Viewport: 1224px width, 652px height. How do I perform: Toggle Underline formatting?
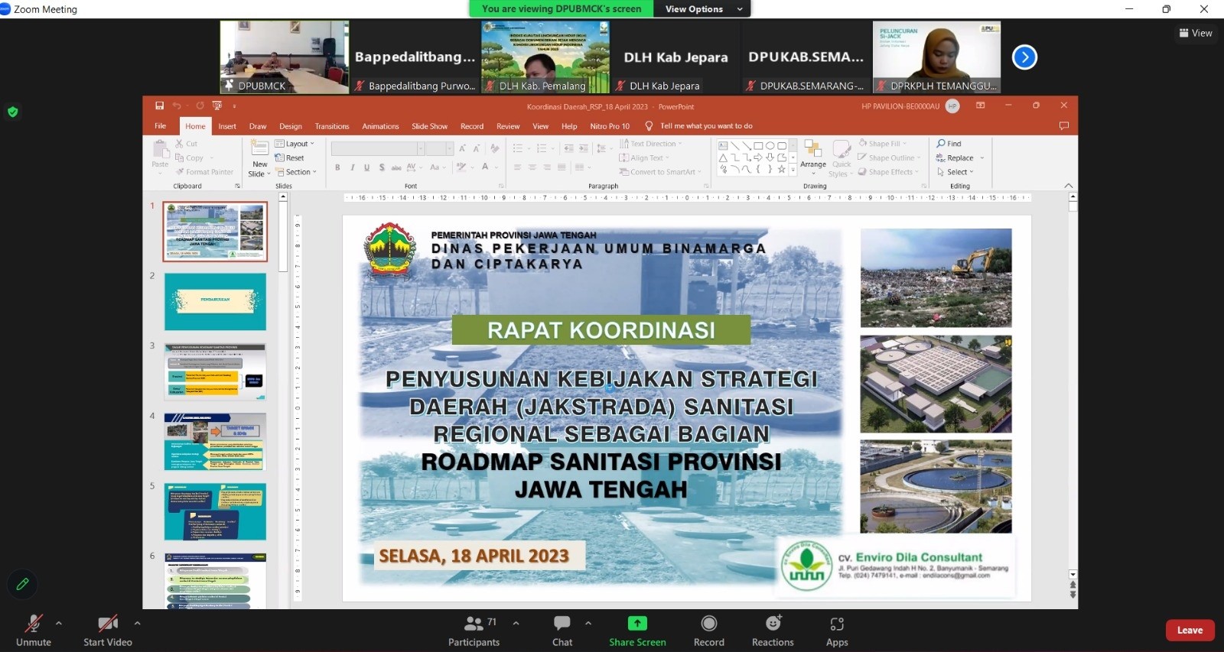(x=367, y=167)
